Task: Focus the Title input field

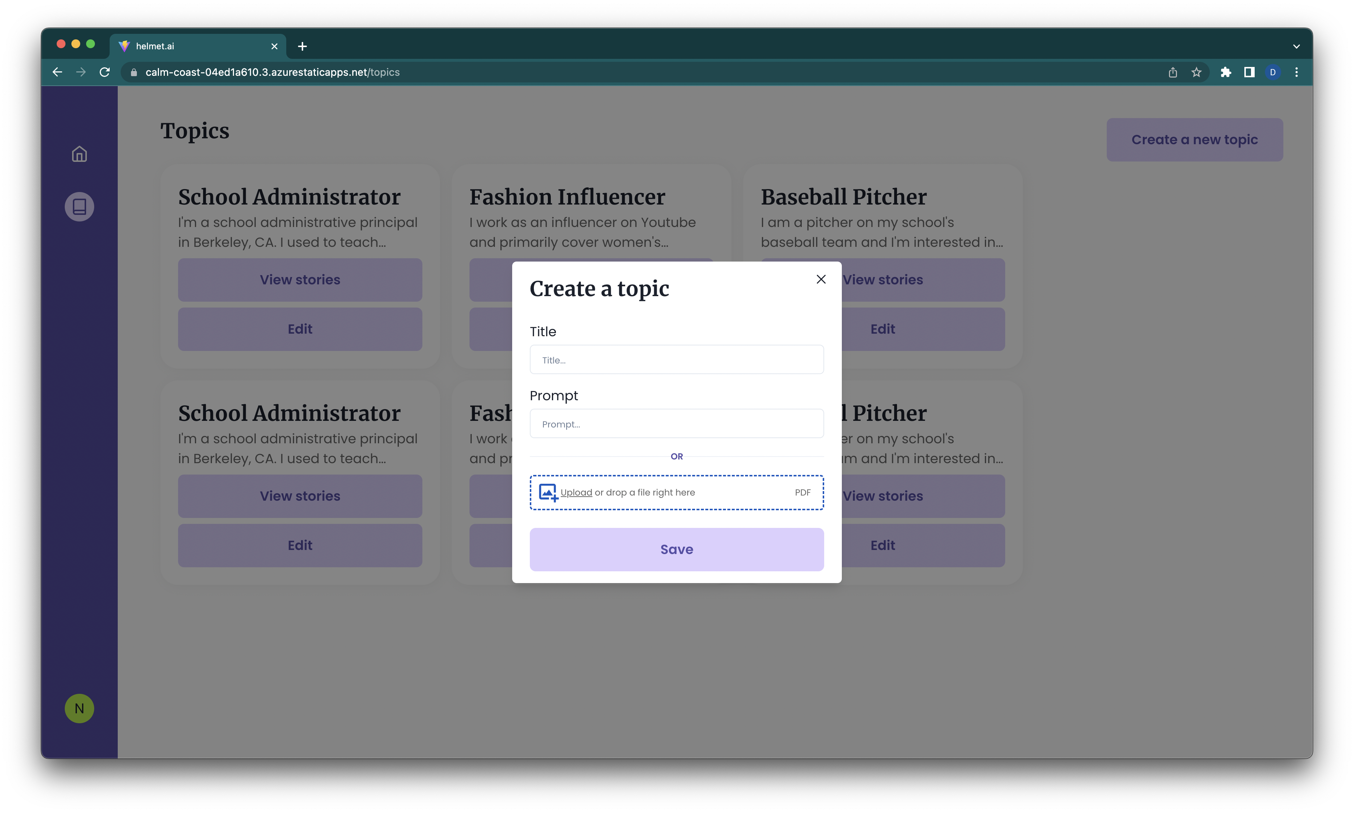Action: (676, 360)
